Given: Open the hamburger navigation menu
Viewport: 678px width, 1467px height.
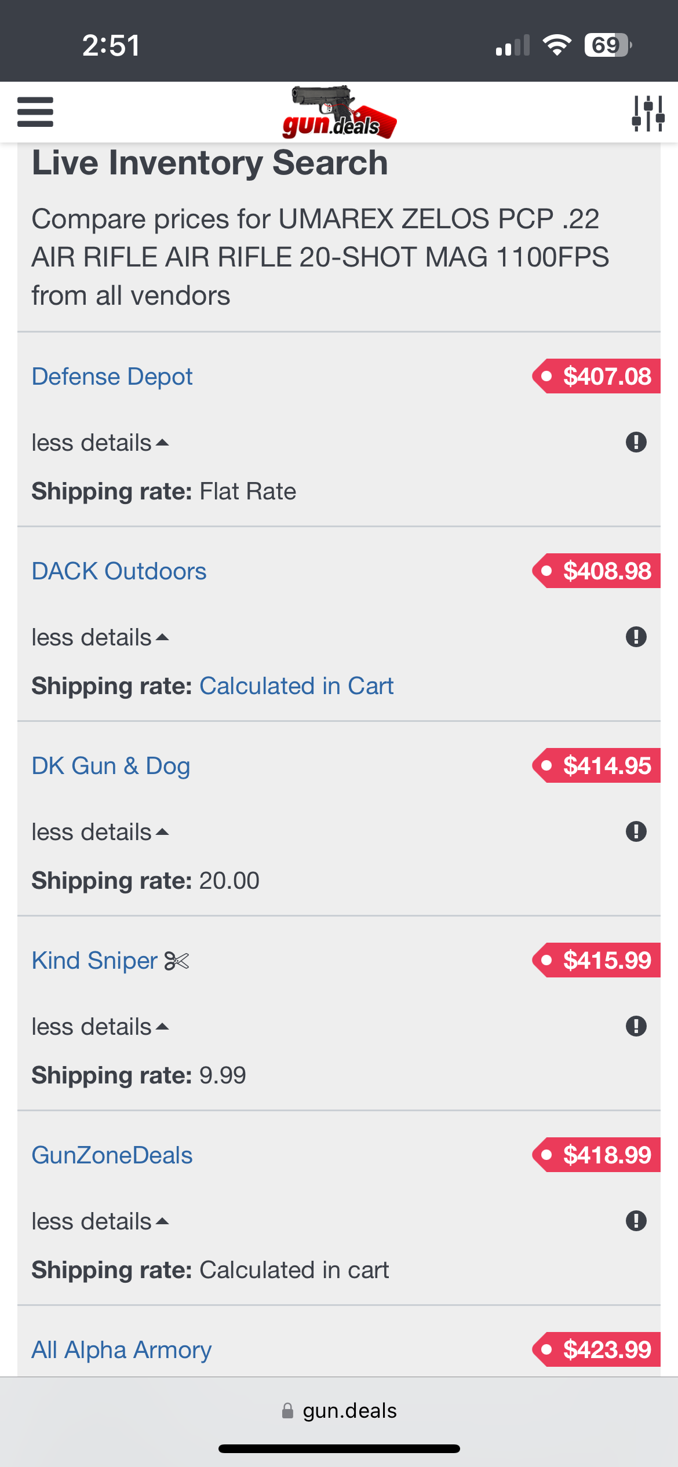Looking at the screenshot, I should tap(35, 112).
